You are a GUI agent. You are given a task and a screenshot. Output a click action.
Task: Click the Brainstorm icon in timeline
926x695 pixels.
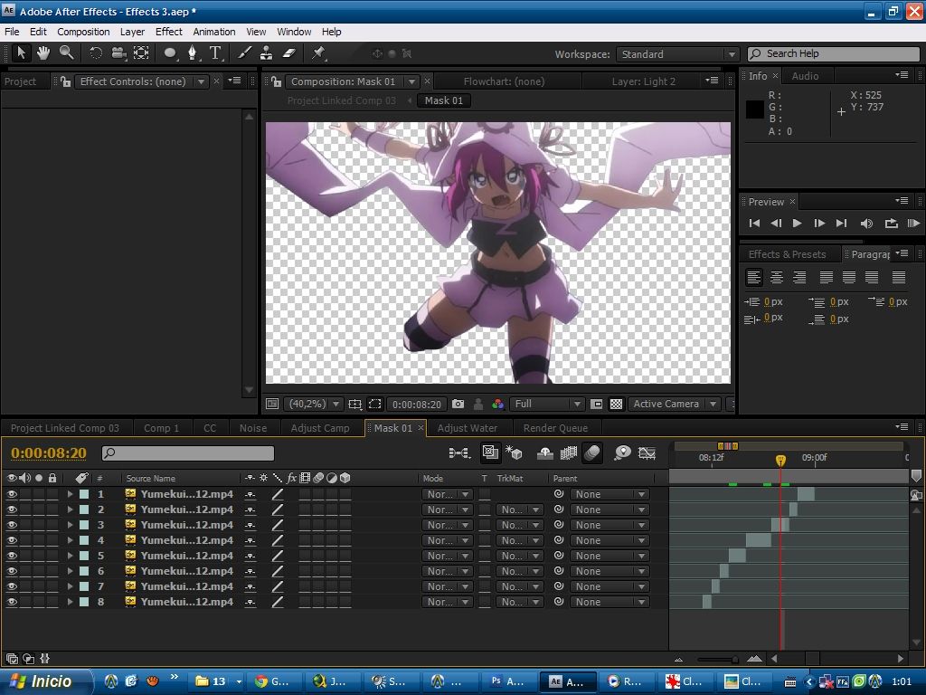tap(622, 453)
